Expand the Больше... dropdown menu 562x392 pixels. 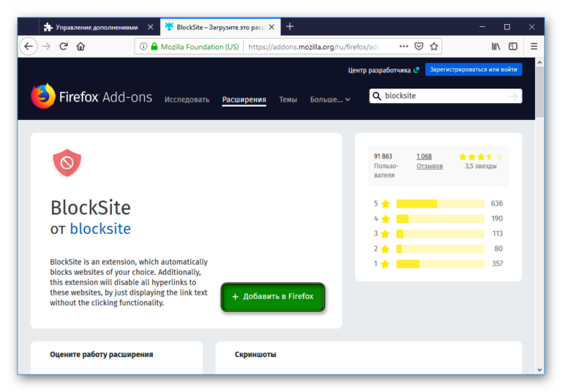[330, 99]
